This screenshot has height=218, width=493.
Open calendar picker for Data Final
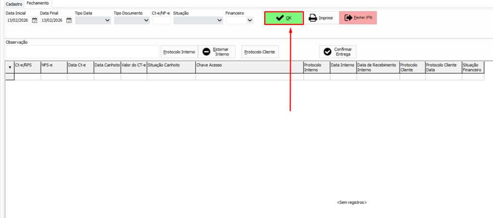click(69, 20)
